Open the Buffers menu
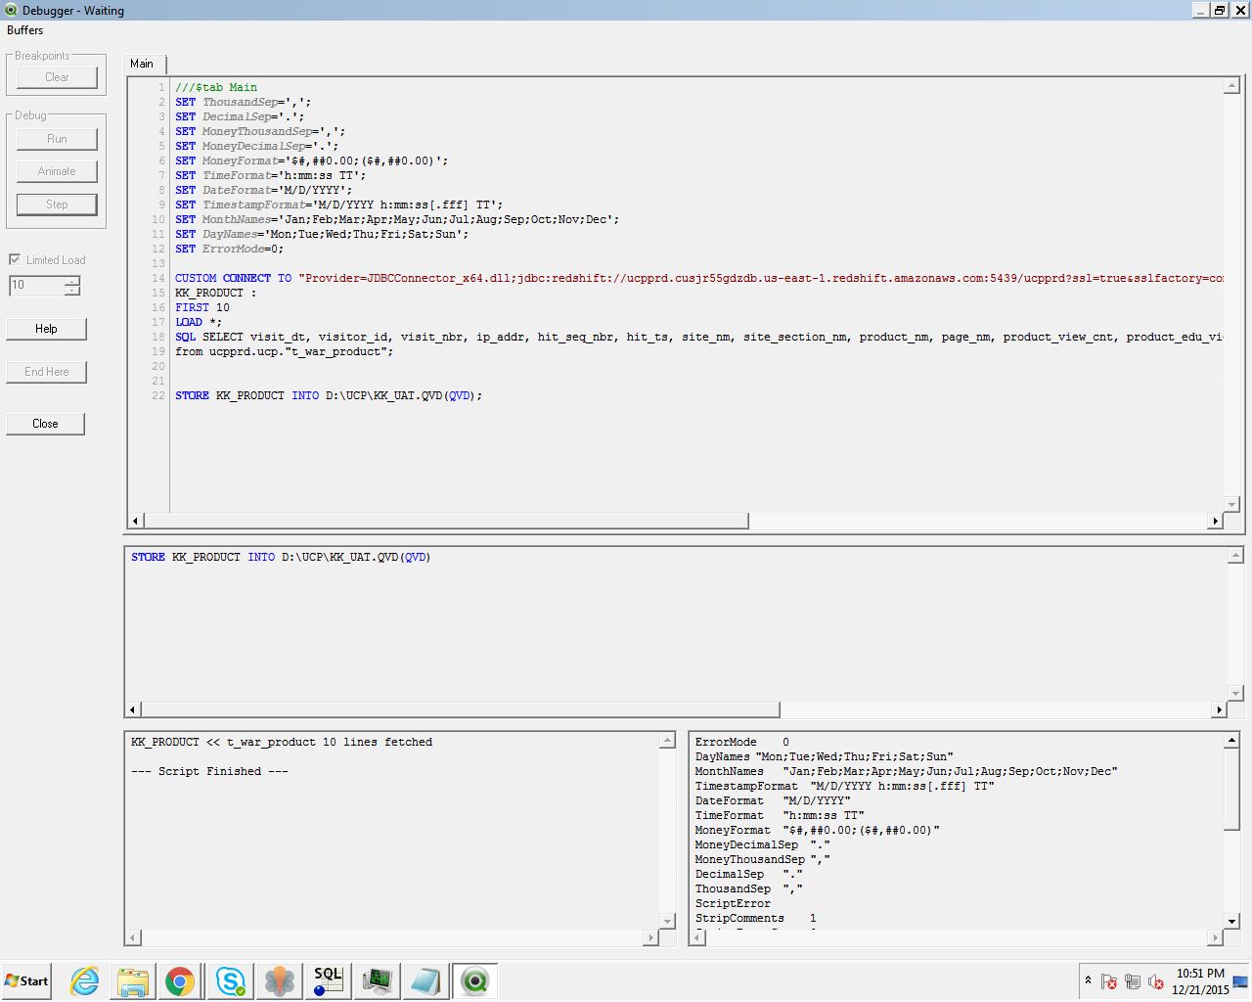Screen dimensions: 1252x1002 24,30
